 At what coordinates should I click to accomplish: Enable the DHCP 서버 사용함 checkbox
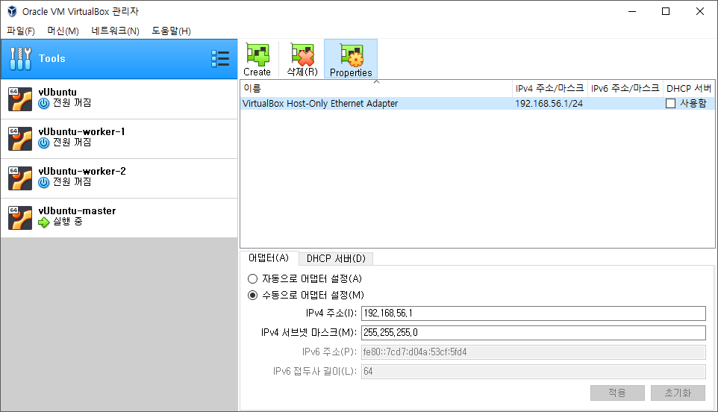[670, 104]
